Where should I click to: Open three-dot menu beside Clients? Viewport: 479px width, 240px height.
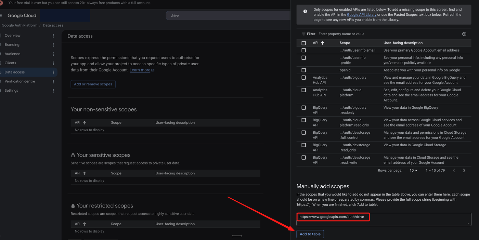click(x=53, y=63)
